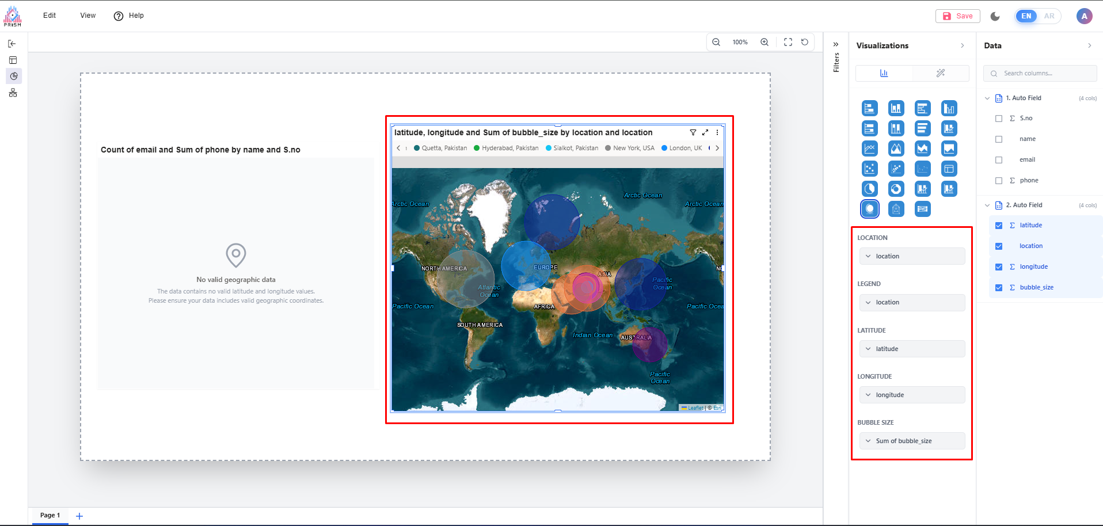Switch to the Page 1 tab
The width and height of the screenshot is (1103, 526).
tap(50, 515)
